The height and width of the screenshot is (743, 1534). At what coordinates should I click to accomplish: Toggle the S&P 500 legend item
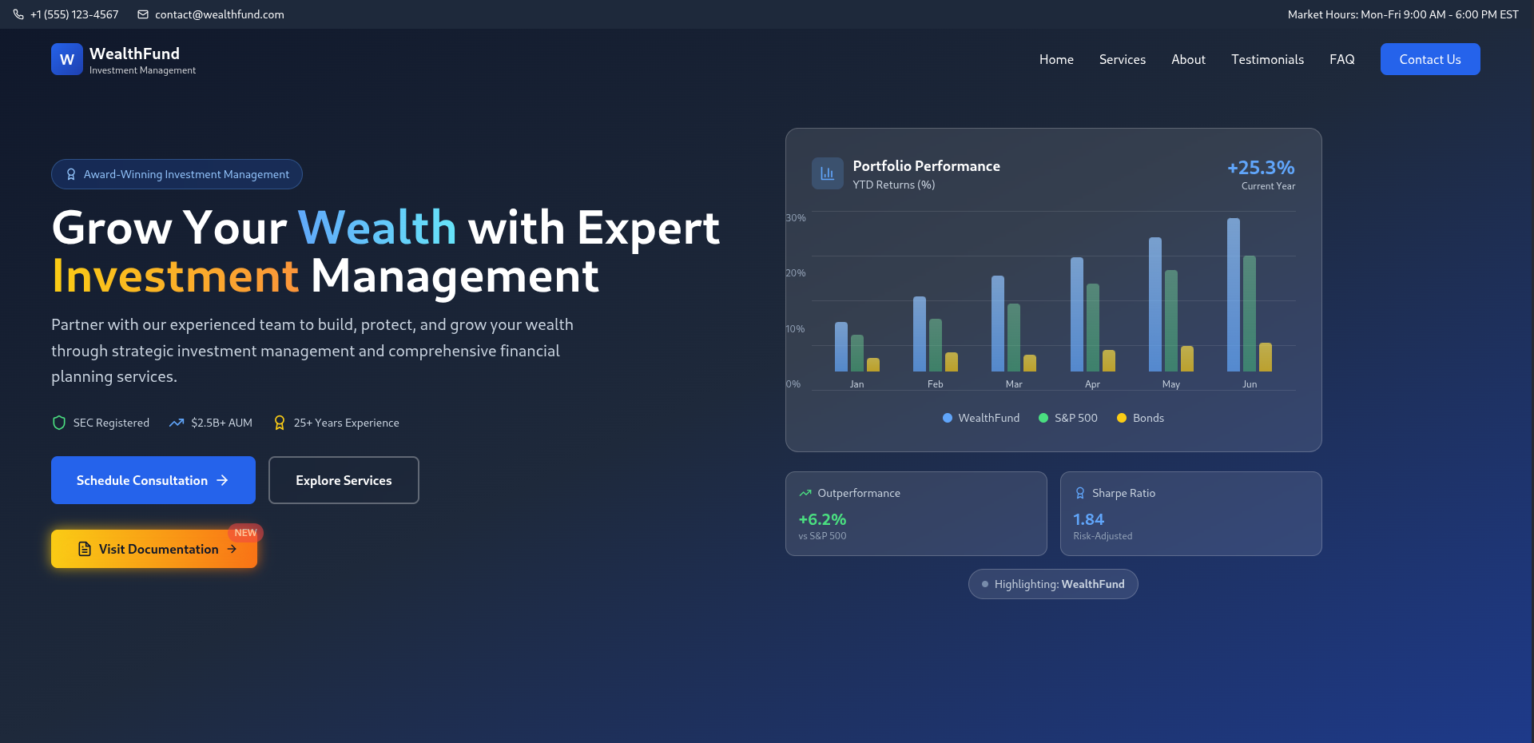[x=1068, y=418]
